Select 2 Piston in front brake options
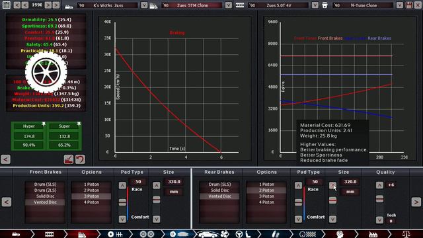 [x=91, y=190]
